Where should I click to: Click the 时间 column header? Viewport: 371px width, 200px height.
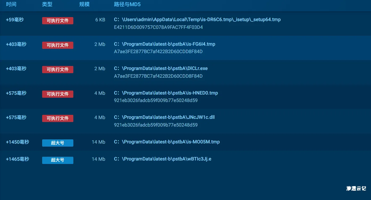click(11, 4)
